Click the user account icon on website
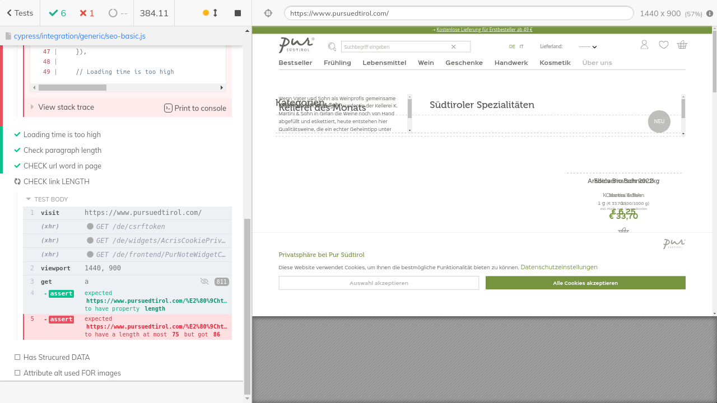The height and width of the screenshot is (403, 717). click(x=644, y=45)
